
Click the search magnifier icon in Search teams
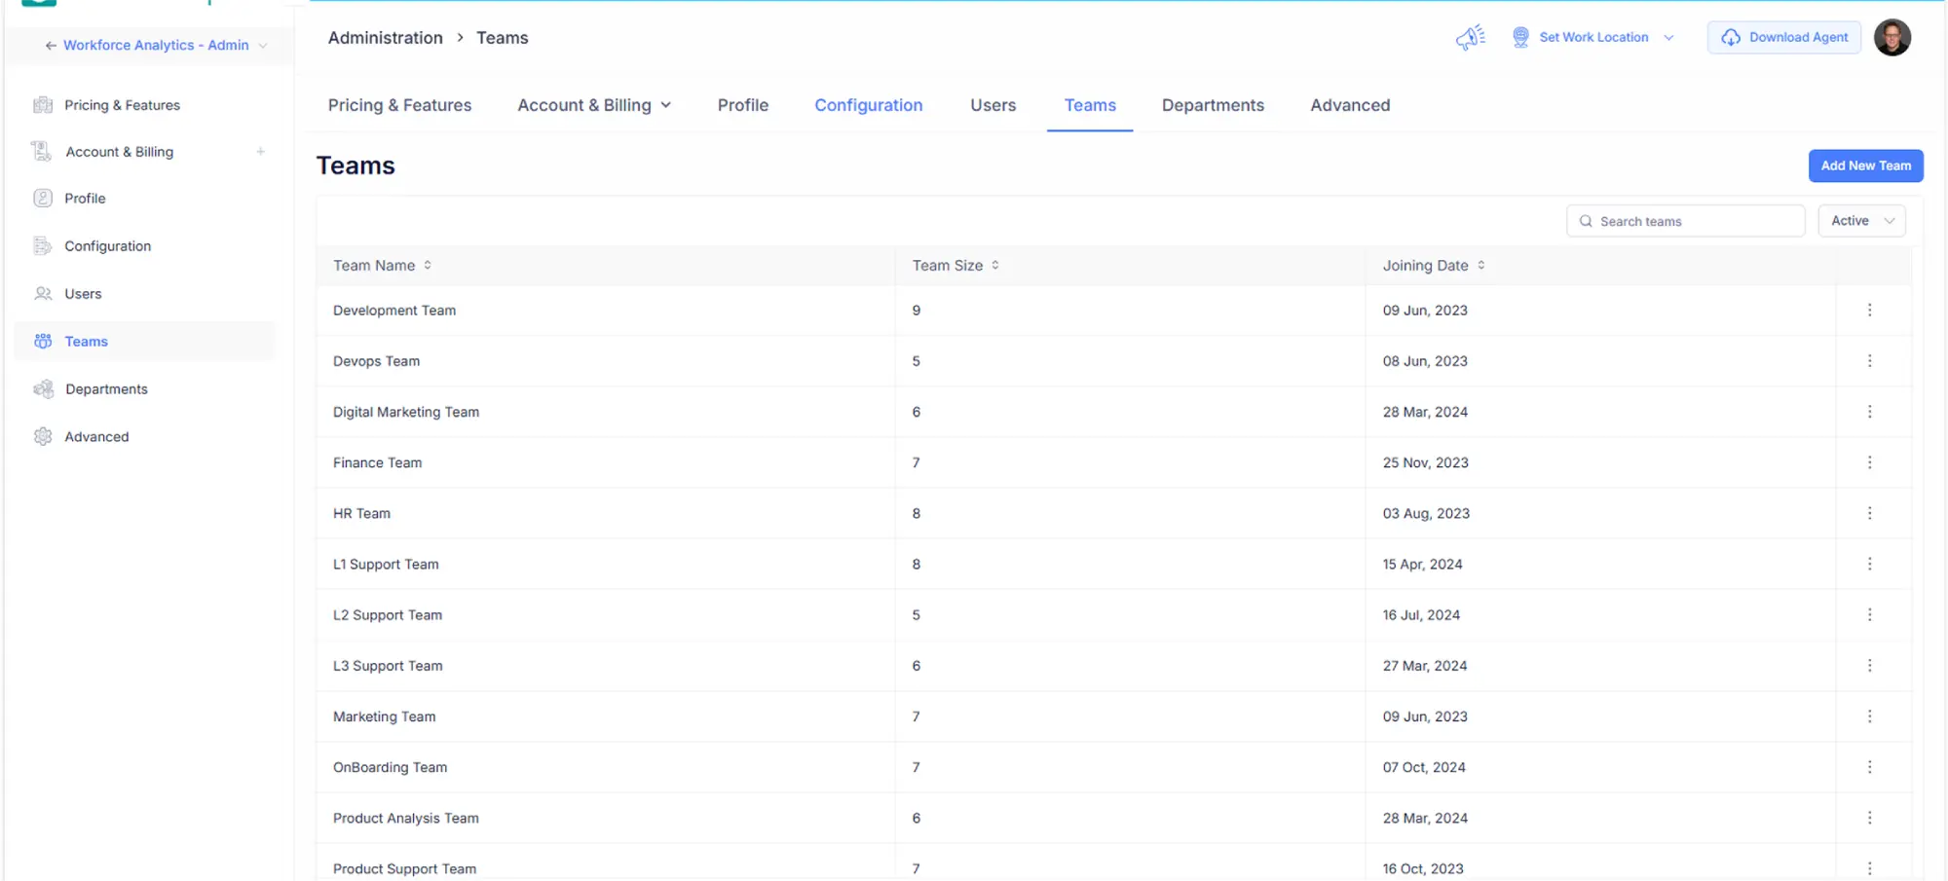click(1586, 221)
